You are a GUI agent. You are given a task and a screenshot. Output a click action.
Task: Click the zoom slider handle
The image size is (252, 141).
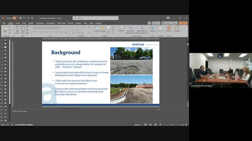172,125
